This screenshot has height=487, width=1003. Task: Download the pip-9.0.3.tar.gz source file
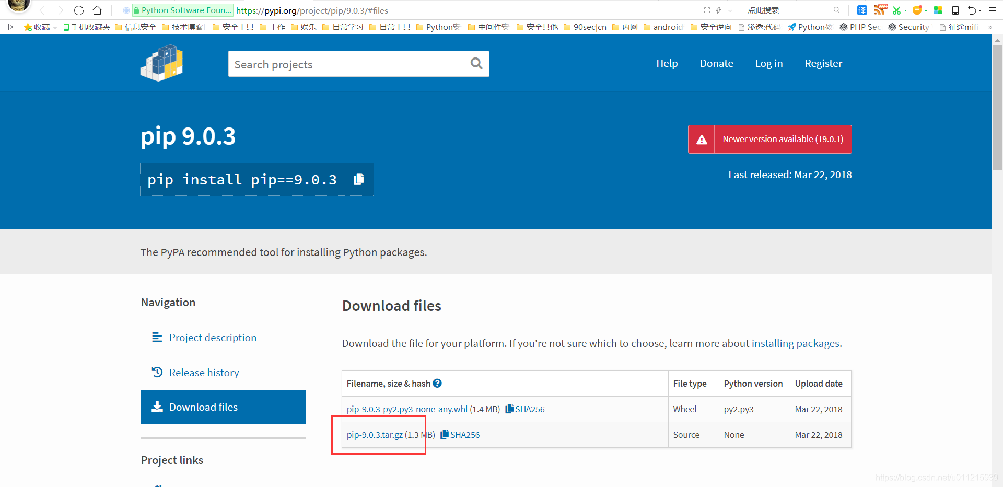(x=374, y=434)
